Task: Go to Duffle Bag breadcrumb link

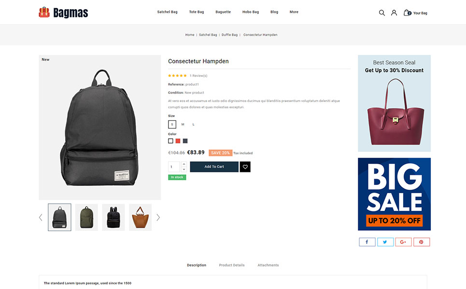Action: click(229, 35)
